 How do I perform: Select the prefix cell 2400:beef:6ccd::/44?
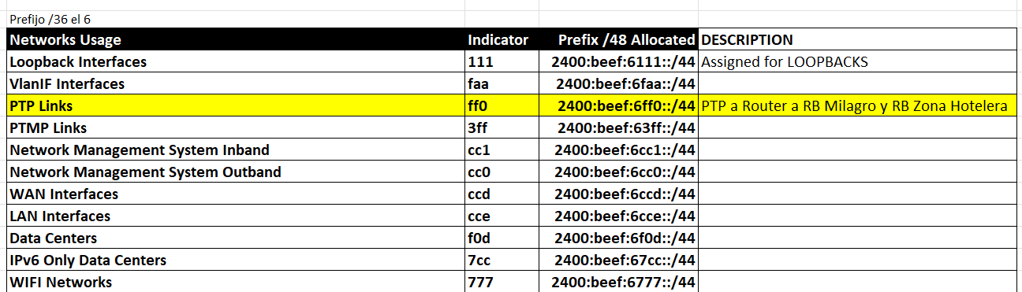point(618,194)
